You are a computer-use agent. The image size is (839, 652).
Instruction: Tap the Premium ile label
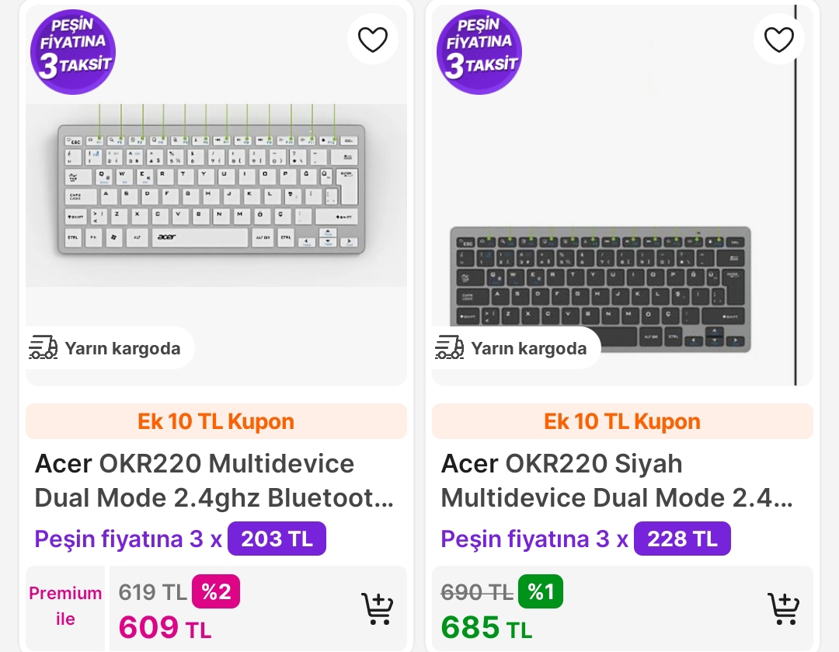pyautogui.click(x=65, y=606)
